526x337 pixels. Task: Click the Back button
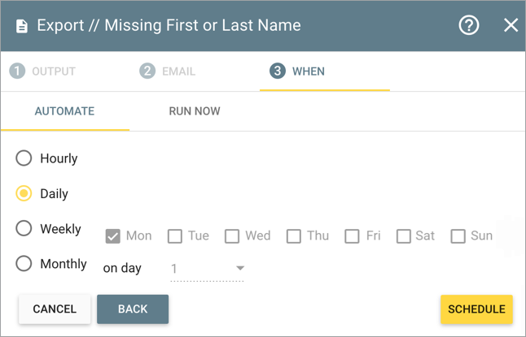[x=133, y=309]
